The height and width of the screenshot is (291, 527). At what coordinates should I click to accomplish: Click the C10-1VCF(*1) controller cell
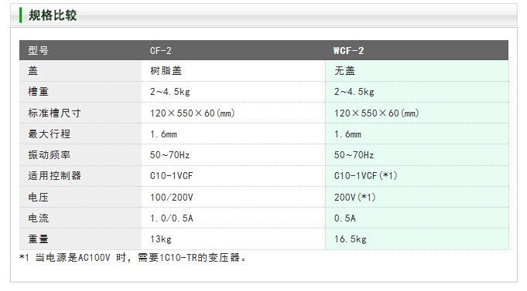click(x=366, y=176)
